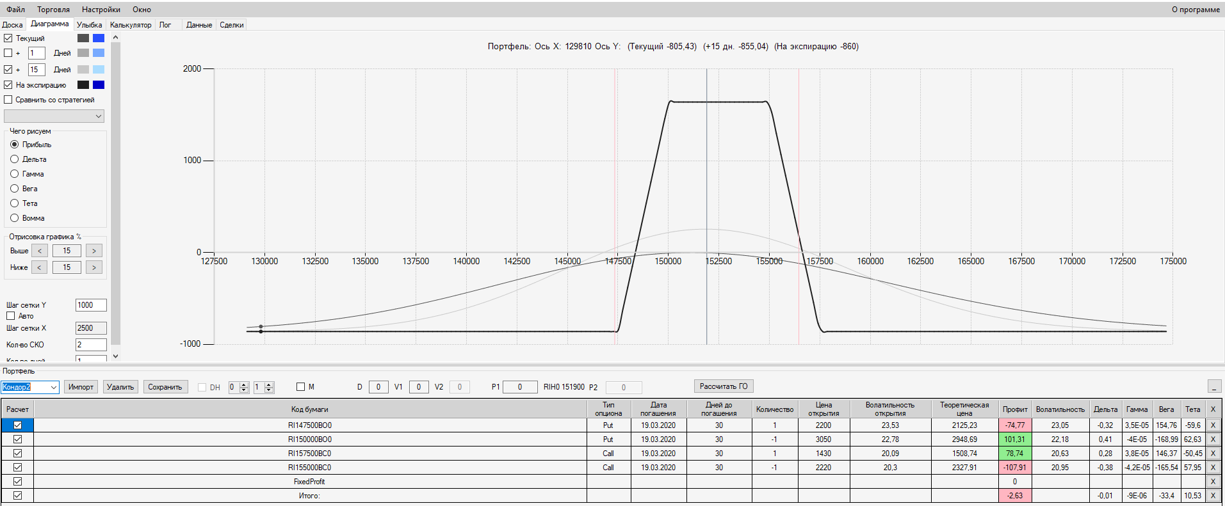
Task: Increase the Выше percentage with the right arrow
Action: [x=94, y=251]
